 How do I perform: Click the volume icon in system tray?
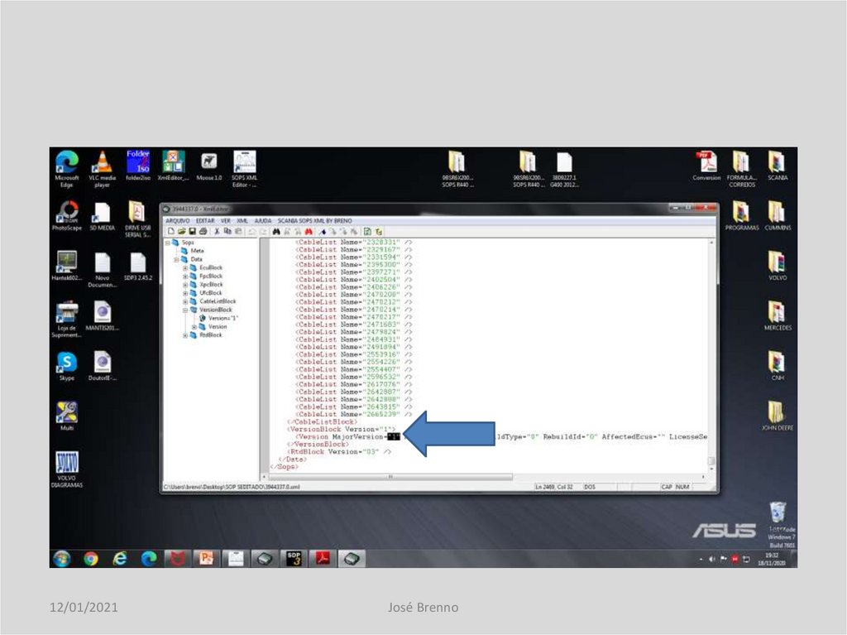[x=712, y=560]
